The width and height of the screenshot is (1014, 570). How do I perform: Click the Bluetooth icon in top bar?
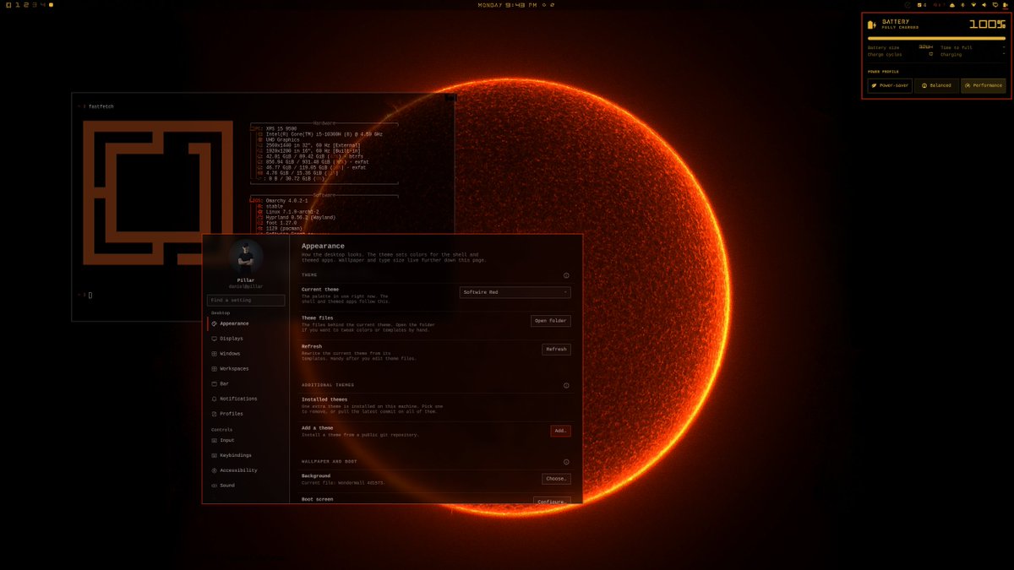[962, 5]
